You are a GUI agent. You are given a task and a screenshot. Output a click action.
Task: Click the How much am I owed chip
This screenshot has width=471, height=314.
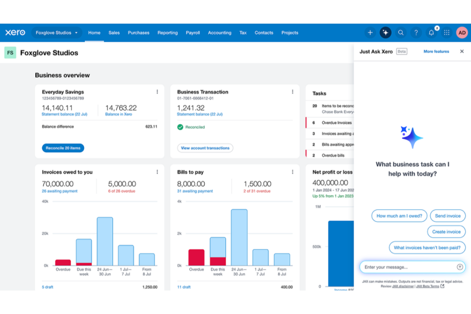point(399,216)
